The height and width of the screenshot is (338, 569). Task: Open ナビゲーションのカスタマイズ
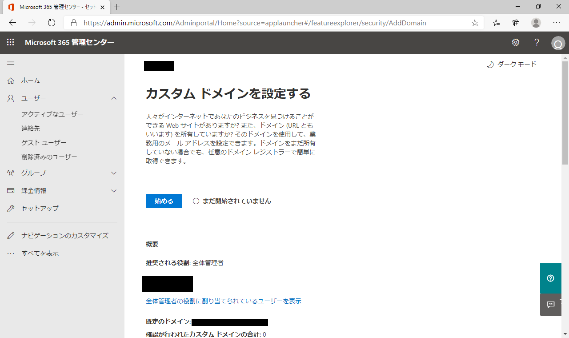point(65,236)
